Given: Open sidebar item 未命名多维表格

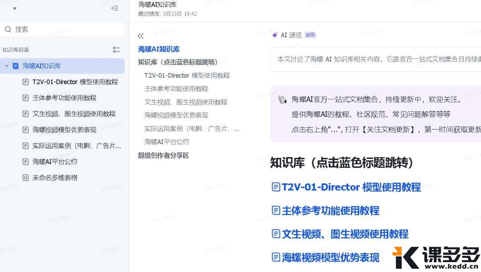Looking at the screenshot, I should pyautogui.click(x=55, y=178).
